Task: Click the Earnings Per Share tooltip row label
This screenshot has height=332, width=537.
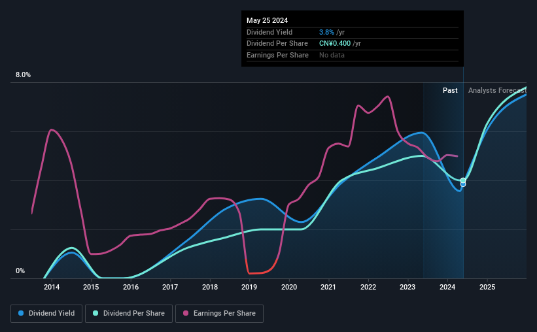Action: point(277,55)
